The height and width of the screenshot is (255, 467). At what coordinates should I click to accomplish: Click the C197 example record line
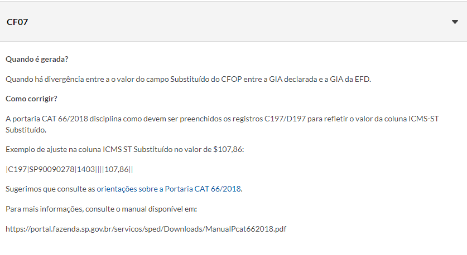(x=69, y=169)
